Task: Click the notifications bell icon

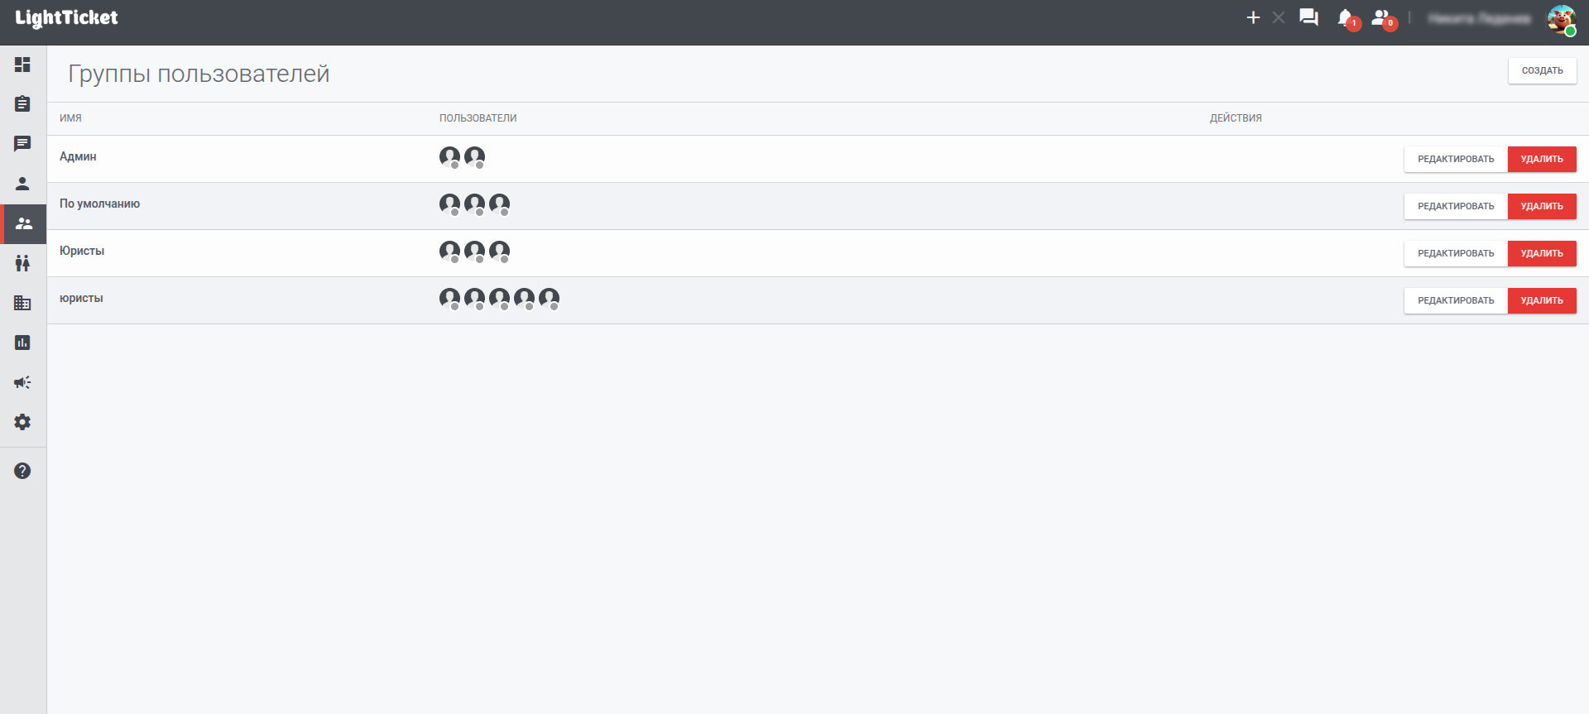Action: pos(1346,18)
